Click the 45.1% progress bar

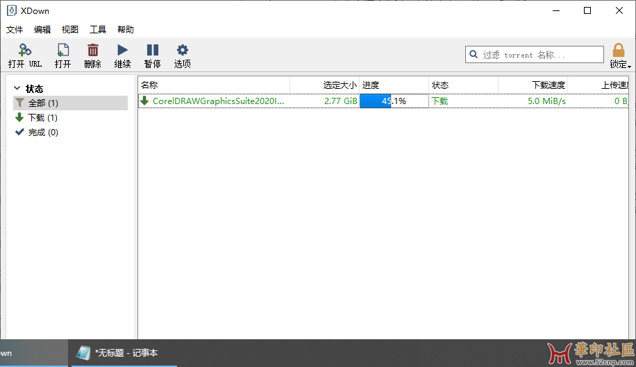394,101
